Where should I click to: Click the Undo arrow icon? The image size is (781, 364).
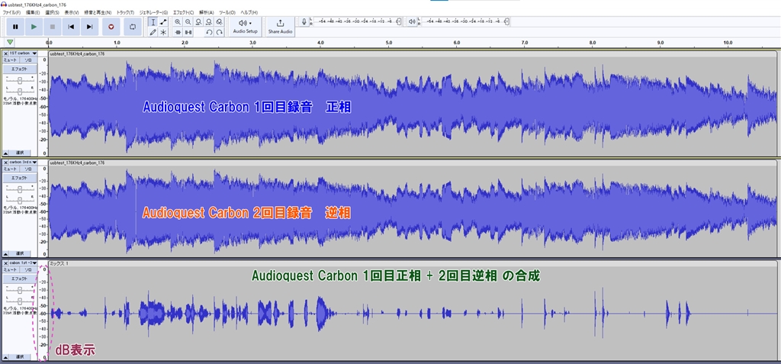tap(209, 32)
